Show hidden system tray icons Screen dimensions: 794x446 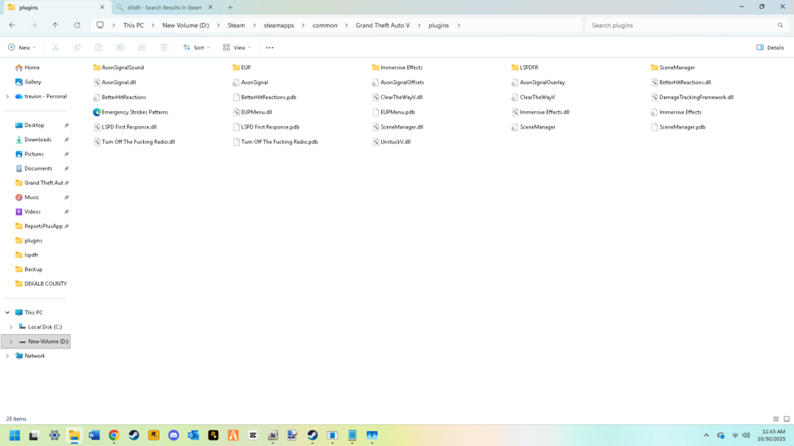(x=707, y=436)
